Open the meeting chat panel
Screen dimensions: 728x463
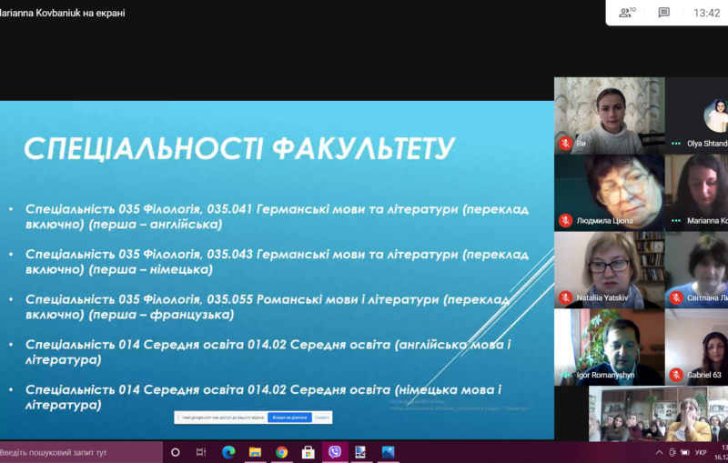coord(664,13)
